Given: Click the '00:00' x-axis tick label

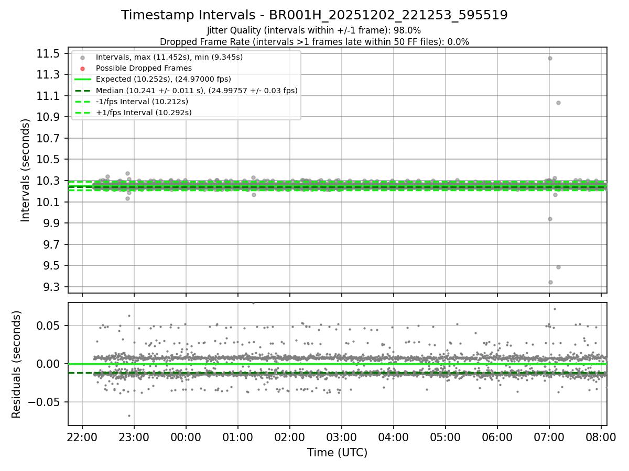Looking at the screenshot, I should click(186, 437).
